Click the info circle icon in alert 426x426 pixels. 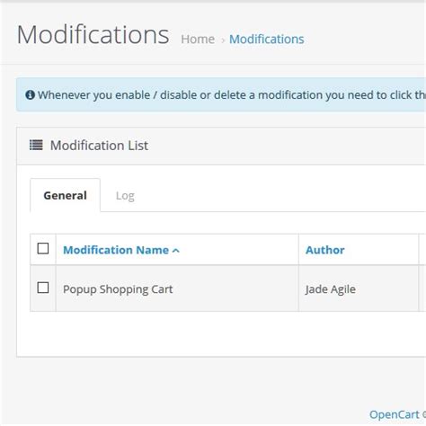coord(30,95)
